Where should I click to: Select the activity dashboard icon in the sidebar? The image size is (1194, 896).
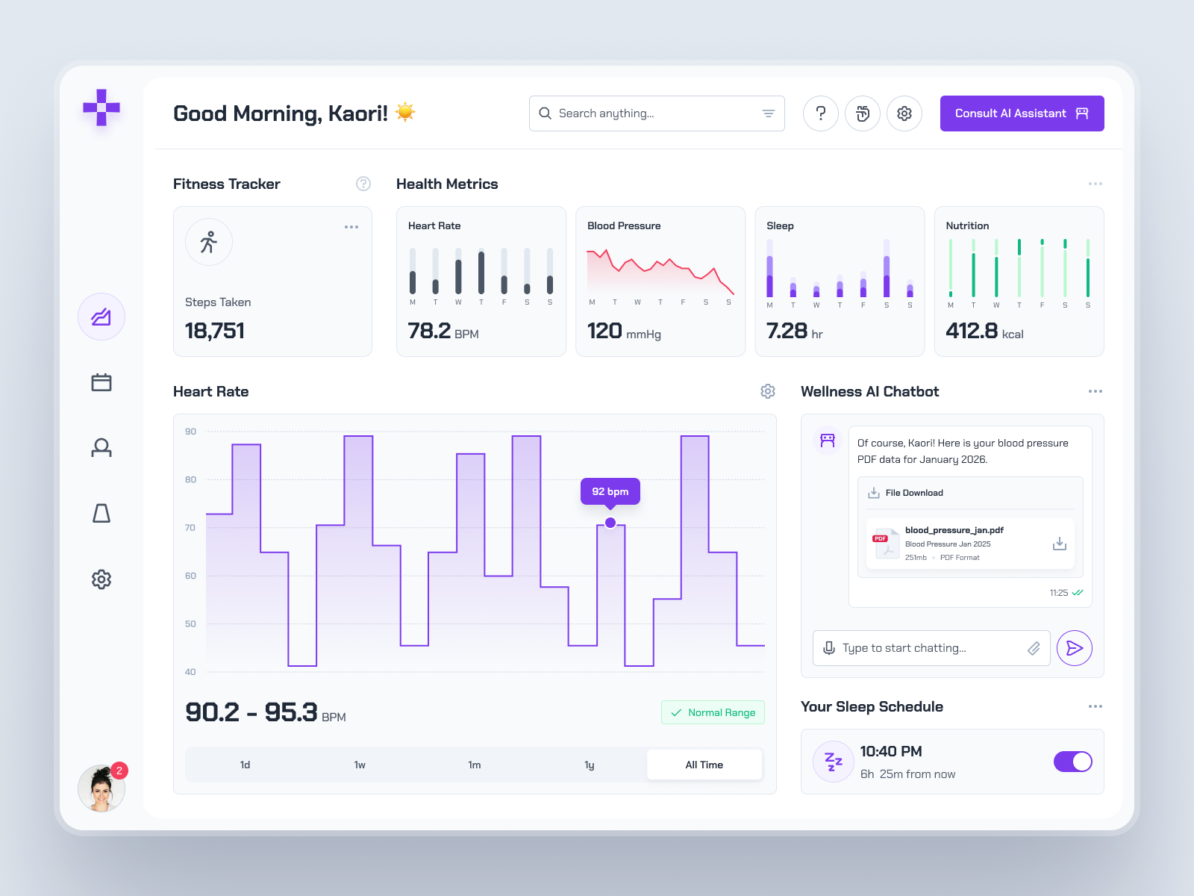click(101, 317)
